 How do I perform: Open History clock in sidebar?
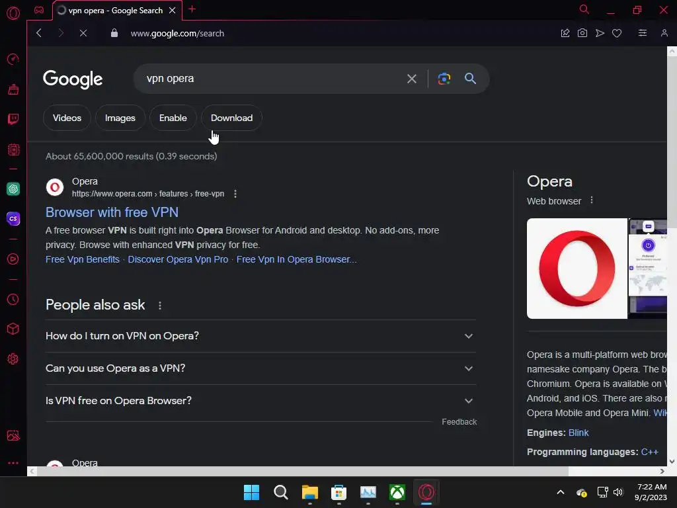point(13,300)
